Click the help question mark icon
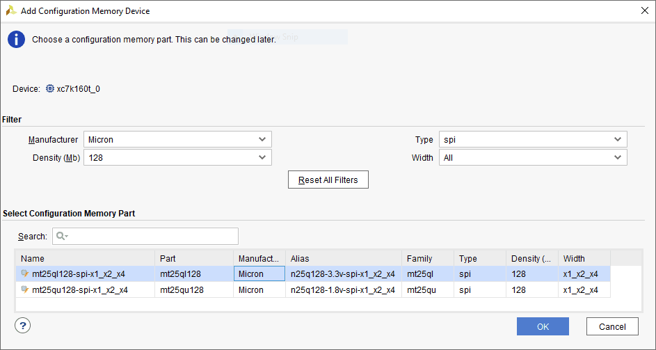This screenshot has height=350, width=656. pyautogui.click(x=23, y=326)
